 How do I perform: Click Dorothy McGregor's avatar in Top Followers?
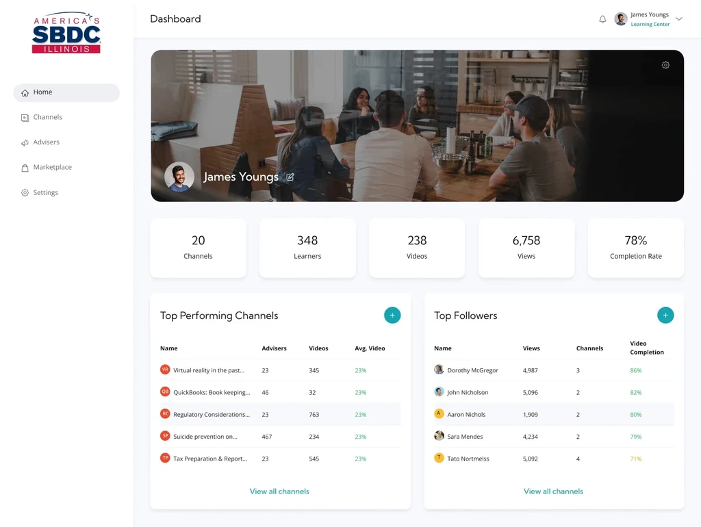point(438,370)
